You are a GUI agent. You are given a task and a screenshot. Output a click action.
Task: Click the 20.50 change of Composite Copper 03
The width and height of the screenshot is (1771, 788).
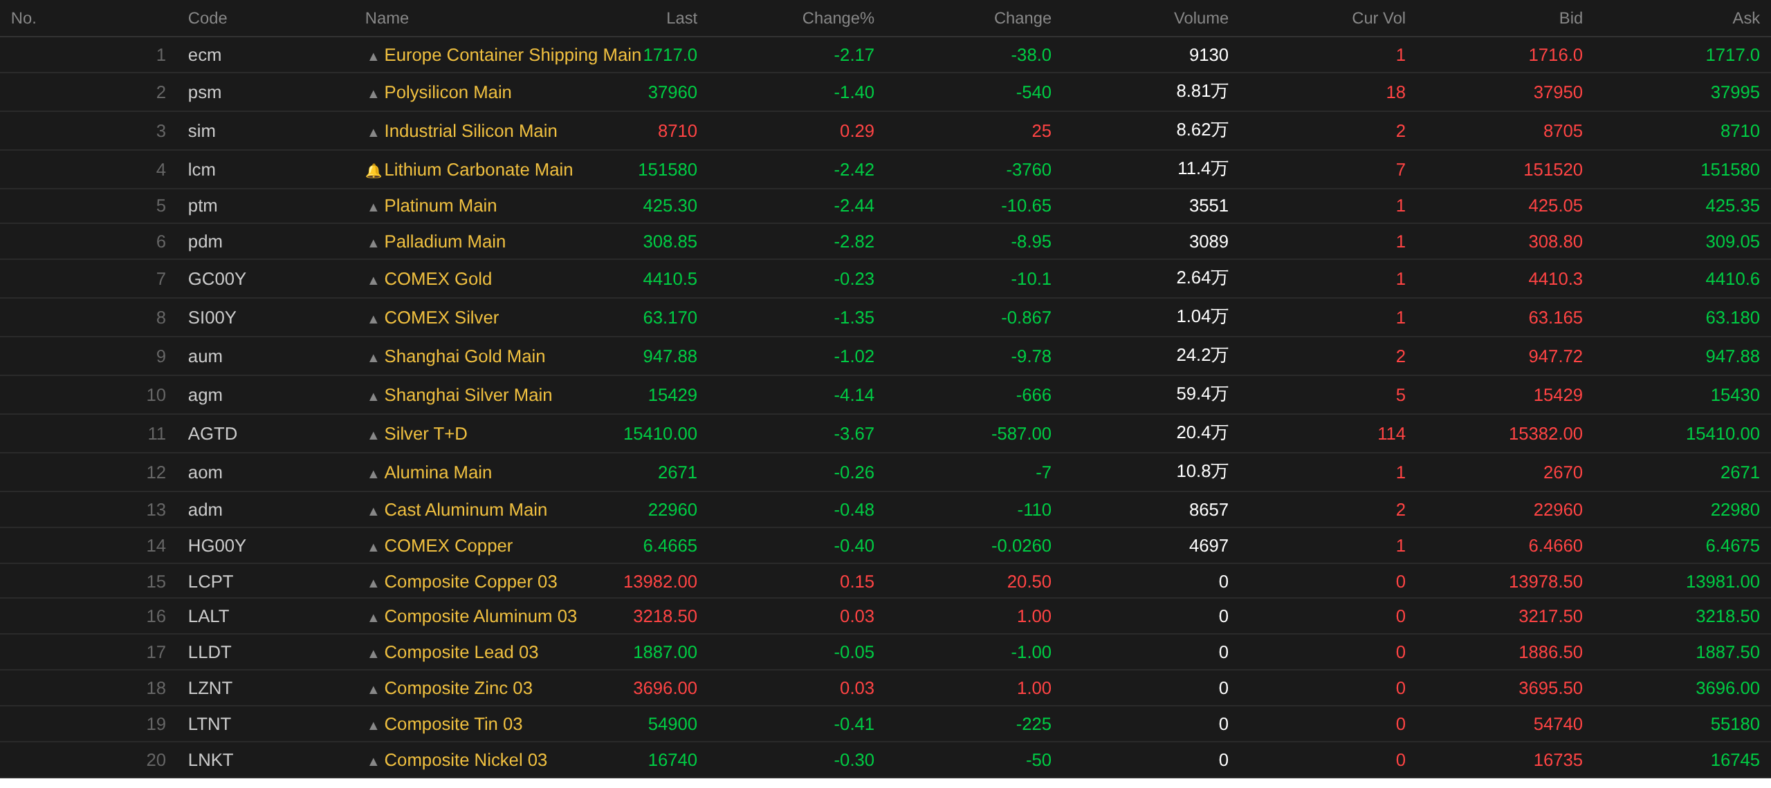pos(1029,581)
